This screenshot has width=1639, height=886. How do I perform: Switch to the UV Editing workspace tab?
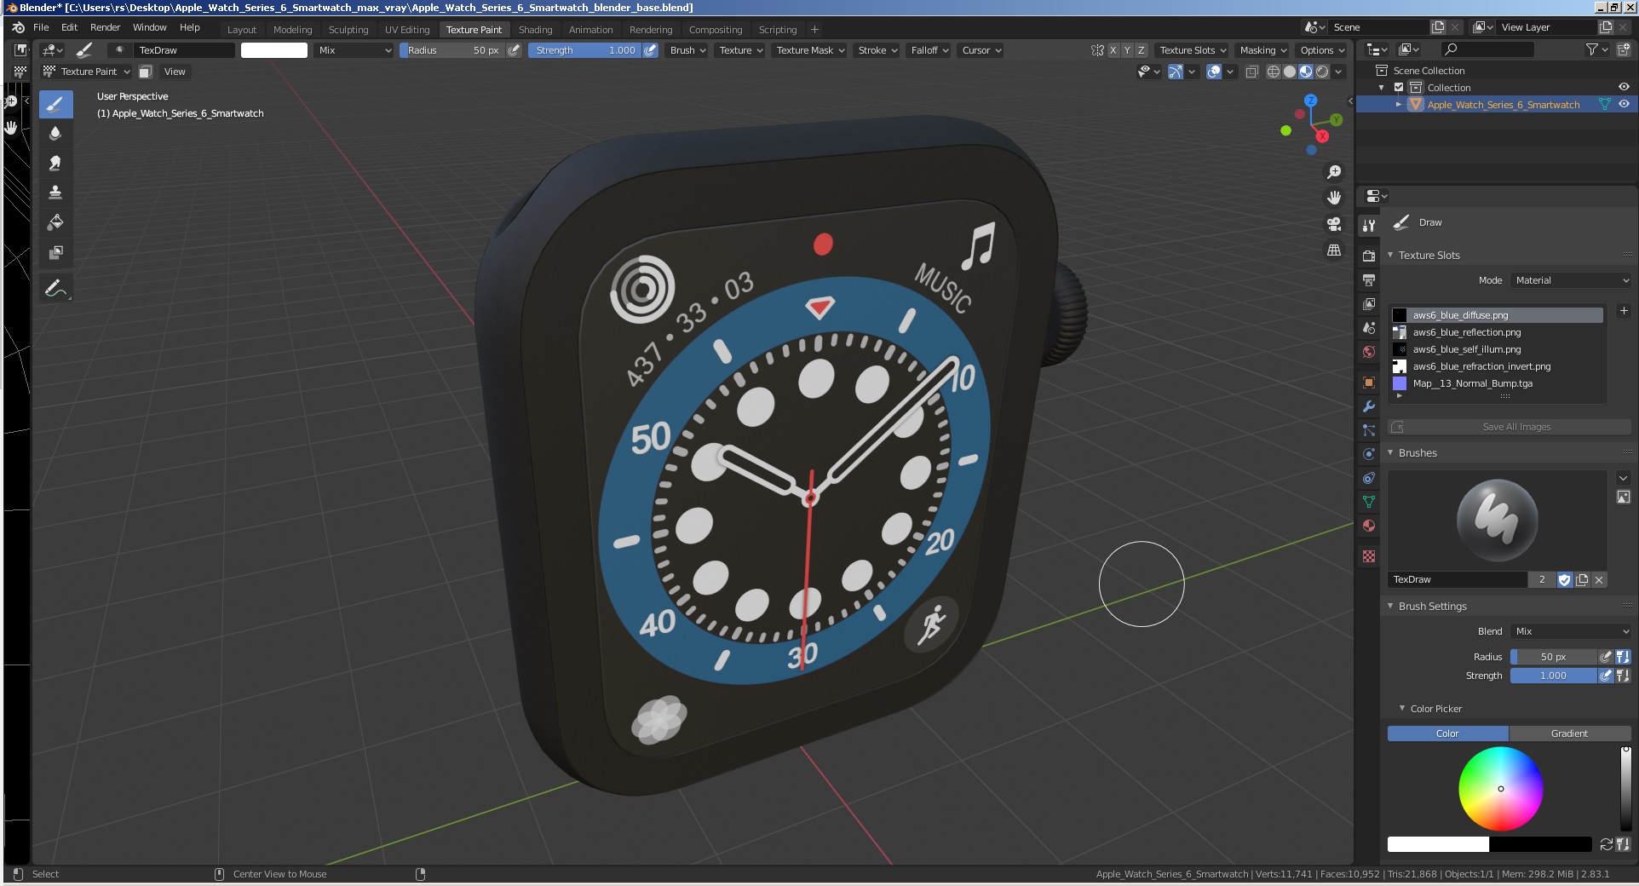(407, 29)
